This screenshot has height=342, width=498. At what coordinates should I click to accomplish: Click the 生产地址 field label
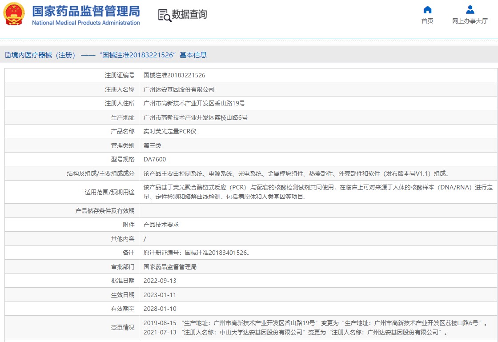[123, 117]
